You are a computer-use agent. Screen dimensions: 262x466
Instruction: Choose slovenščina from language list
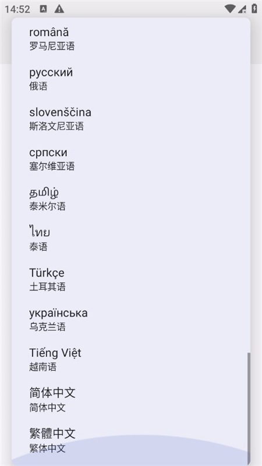131,119
